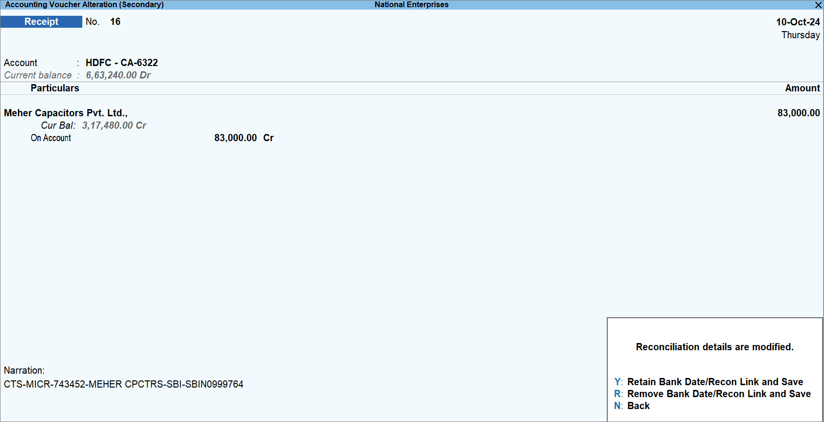824x422 pixels.
Task: Click the Thursday day label
Action: 801,35
